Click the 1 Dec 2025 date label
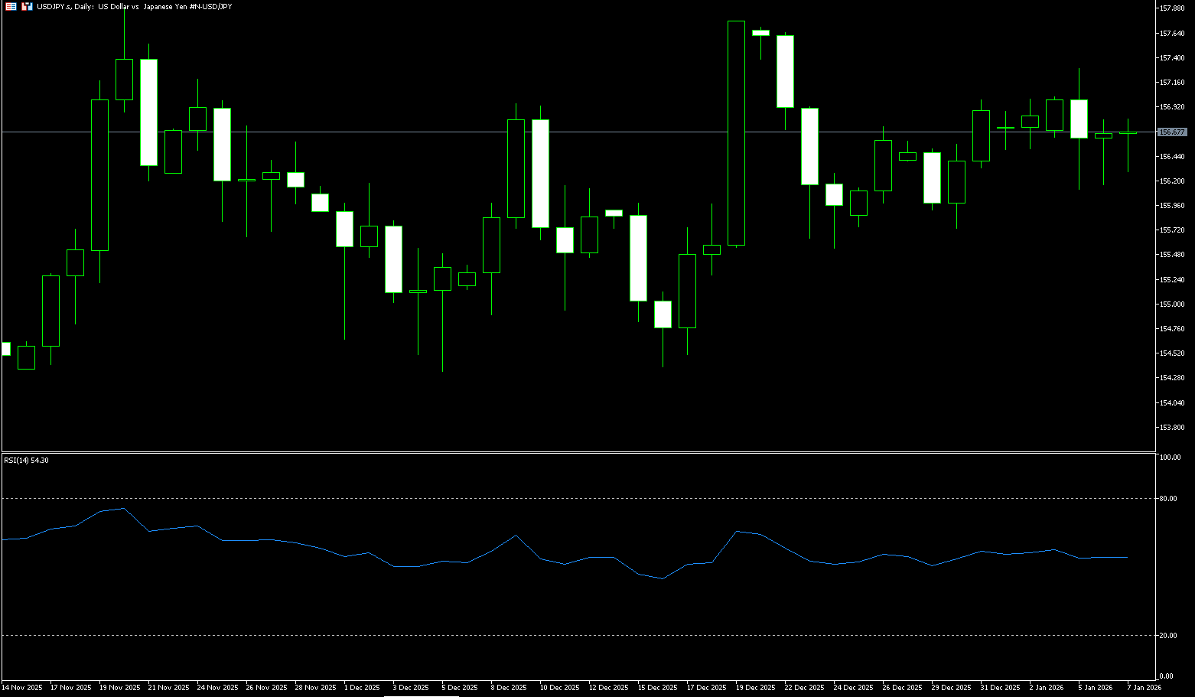 [x=362, y=687]
